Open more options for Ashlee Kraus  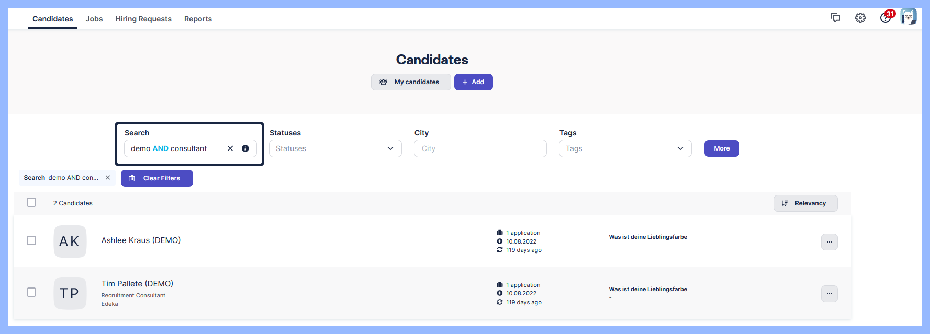pyautogui.click(x=829, y=242)
